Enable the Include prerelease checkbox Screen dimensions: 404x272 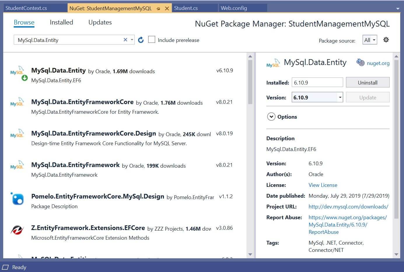(x=152, y=40)
